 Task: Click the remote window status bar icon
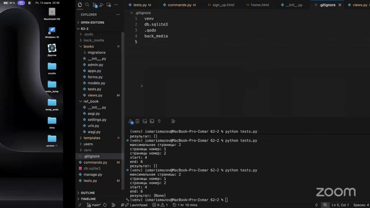(x=80, y=205)
